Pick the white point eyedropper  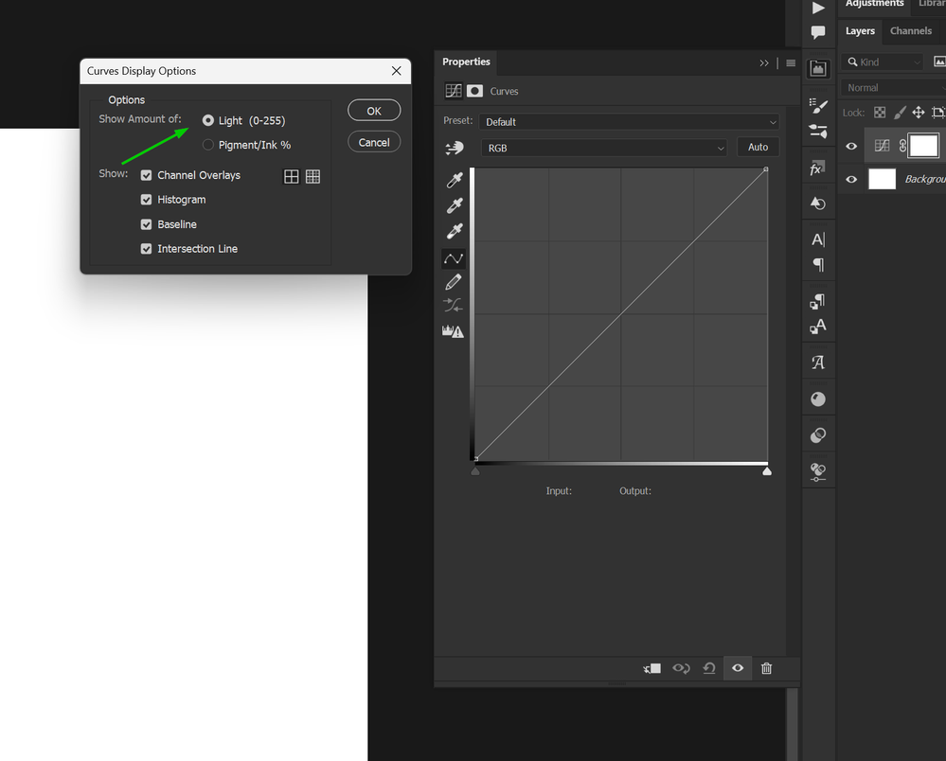(455, 232)
